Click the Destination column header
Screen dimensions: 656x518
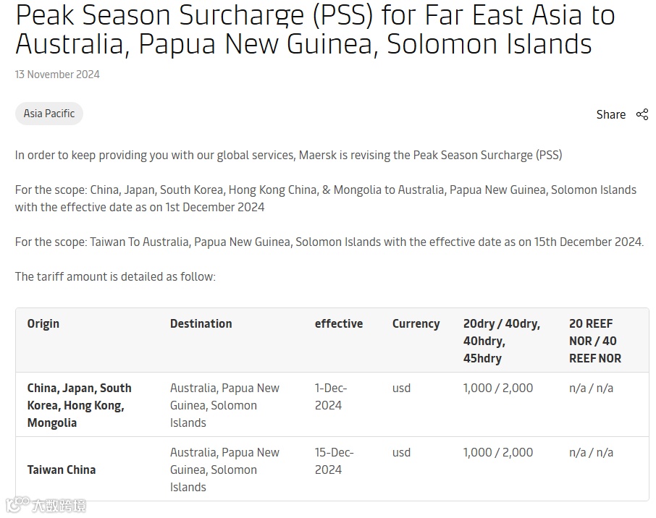coord(201,323)
